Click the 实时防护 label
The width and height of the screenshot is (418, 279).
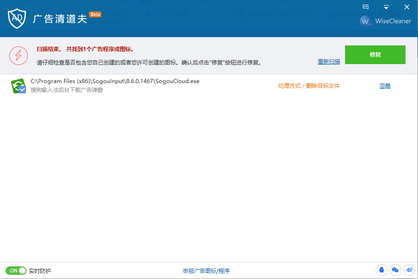40,271
